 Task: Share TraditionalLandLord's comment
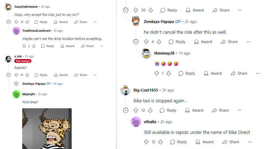coord(87,46)
